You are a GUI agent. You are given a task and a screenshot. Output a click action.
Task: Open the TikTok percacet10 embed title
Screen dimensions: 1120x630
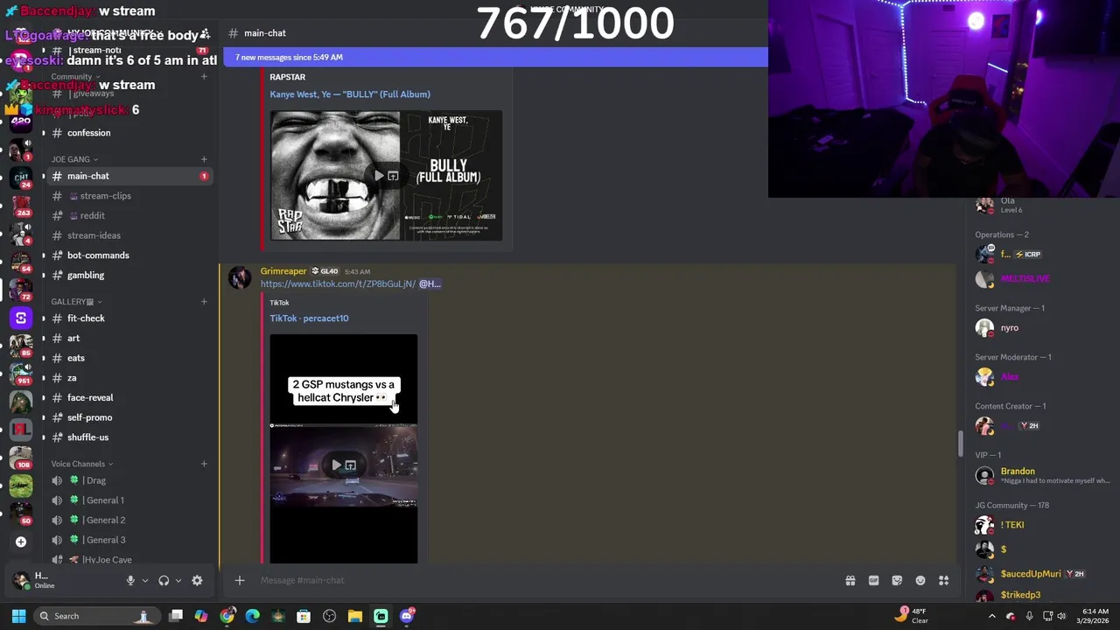309,318
